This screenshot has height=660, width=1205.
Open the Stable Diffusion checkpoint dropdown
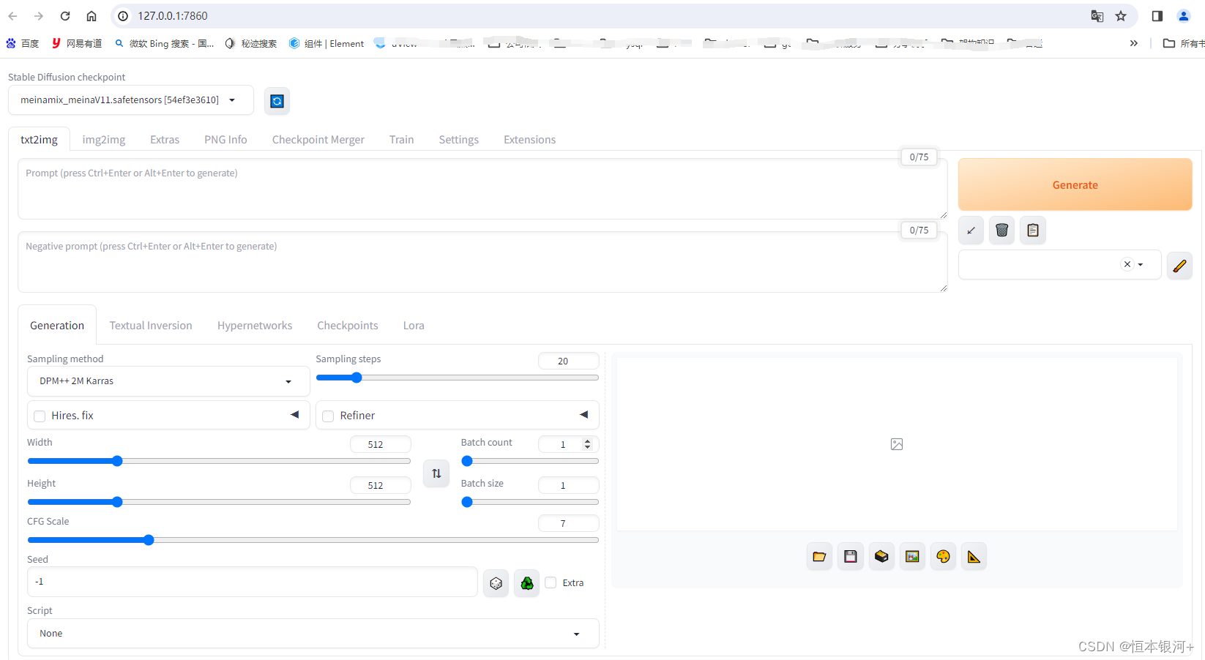[130, 100]
